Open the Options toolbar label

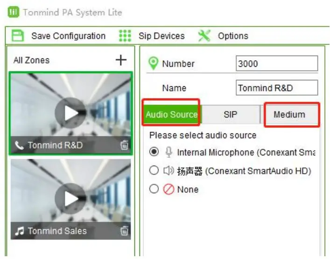(233, 36)
